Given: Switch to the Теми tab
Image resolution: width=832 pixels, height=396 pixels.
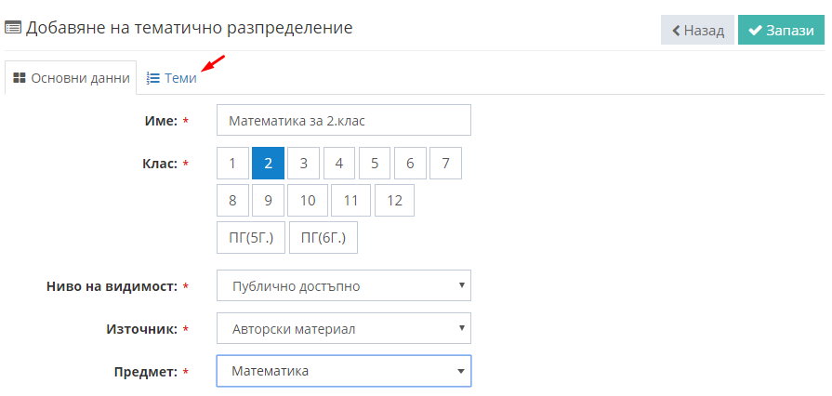Looking at the screenshot, I should pos(171,79).
